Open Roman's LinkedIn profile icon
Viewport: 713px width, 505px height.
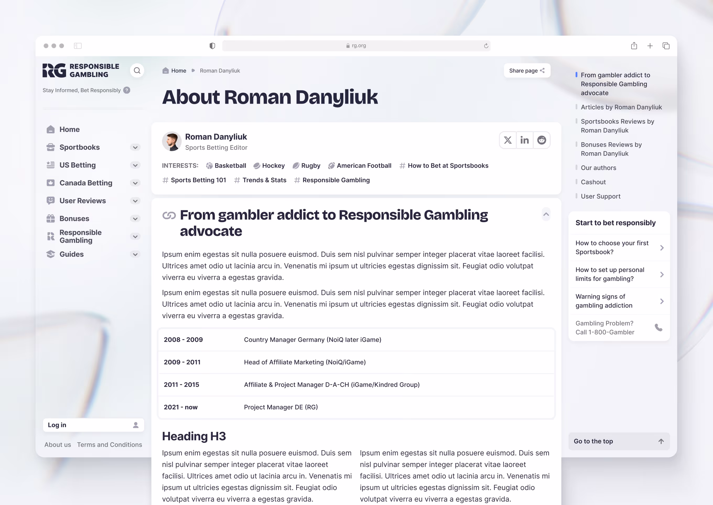[x=525, y=140]
